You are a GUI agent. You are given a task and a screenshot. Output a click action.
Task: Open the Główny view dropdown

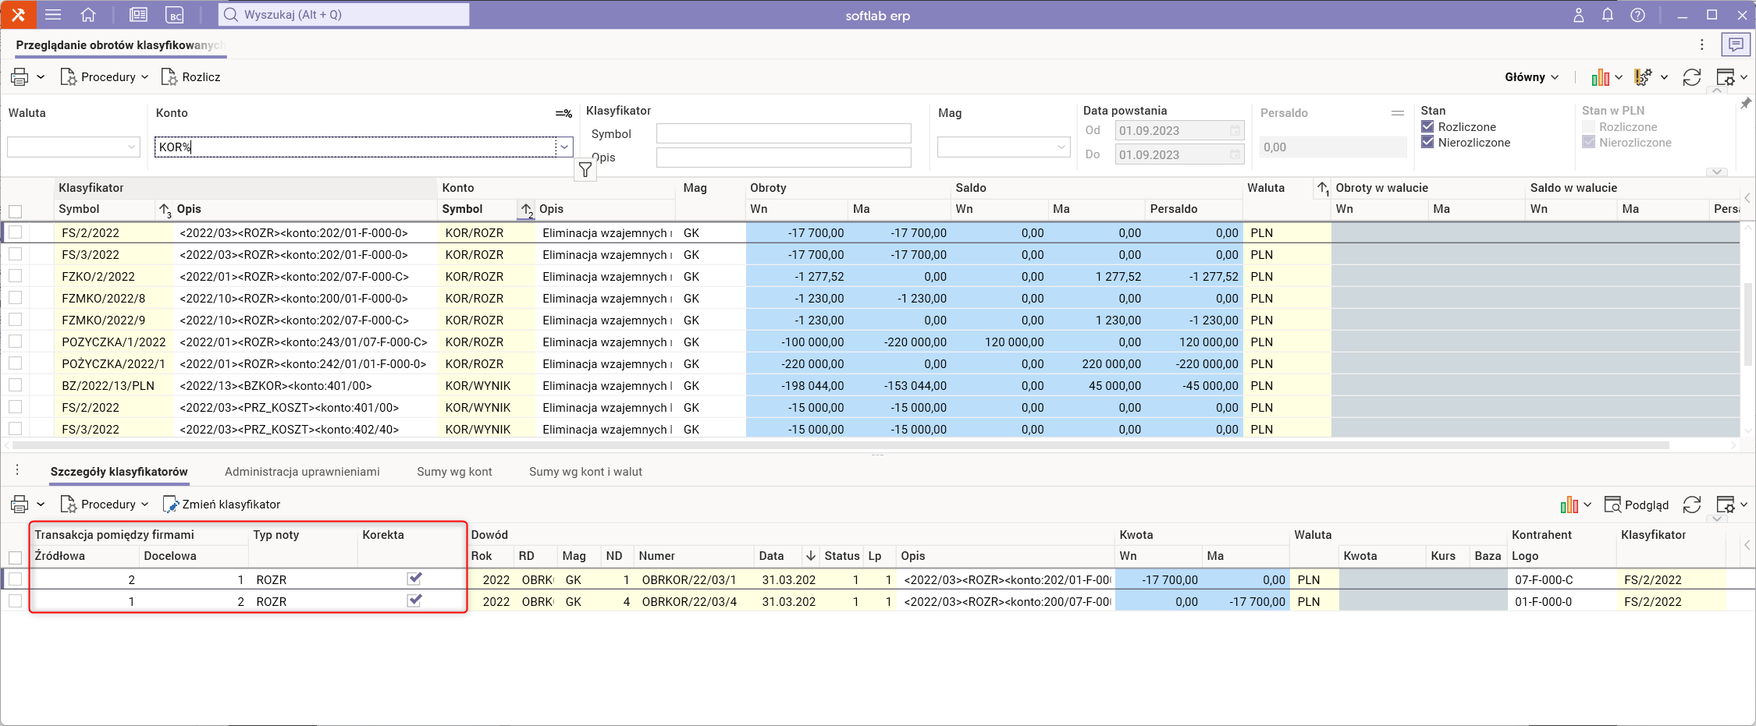[x=1531, y=77]
